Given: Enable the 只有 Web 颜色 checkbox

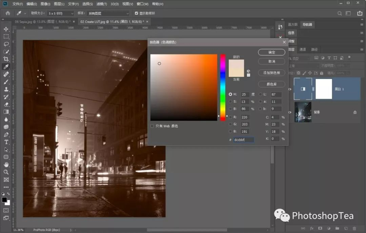Looking at the screenshot, I should (152, 126).
